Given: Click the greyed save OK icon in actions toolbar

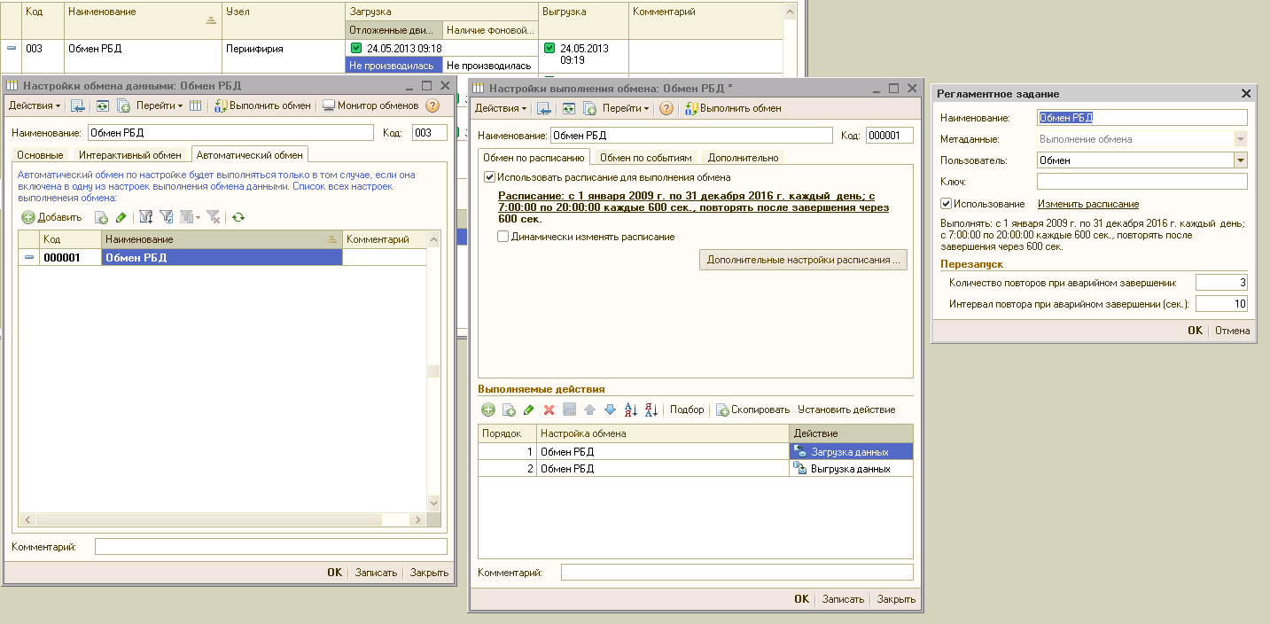Looking at the screenshot, I should (x=570, y=409).
